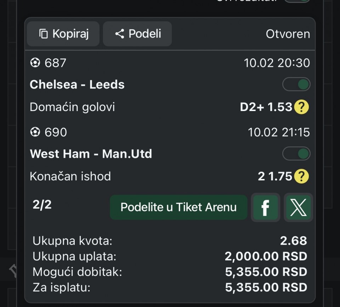340x307 pixels.
Task: Share ticket on X (Twitter)
Action: (298, 208)
